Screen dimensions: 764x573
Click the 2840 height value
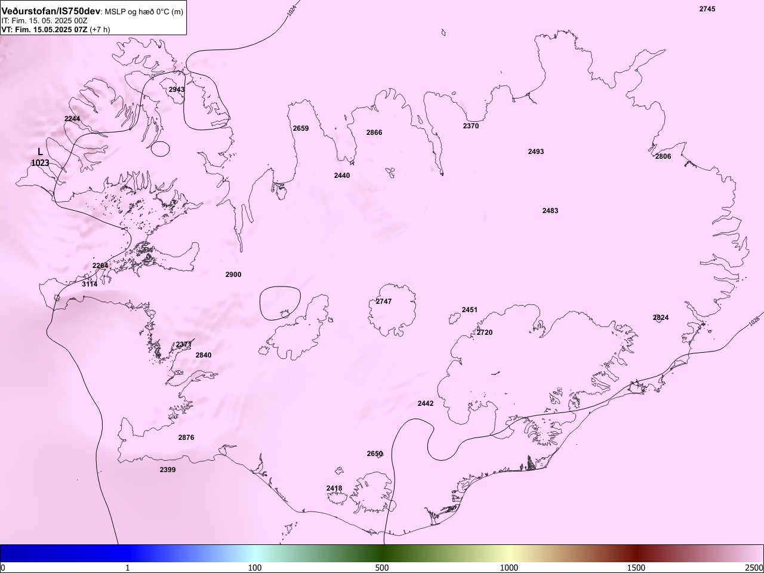pos(204,355)
